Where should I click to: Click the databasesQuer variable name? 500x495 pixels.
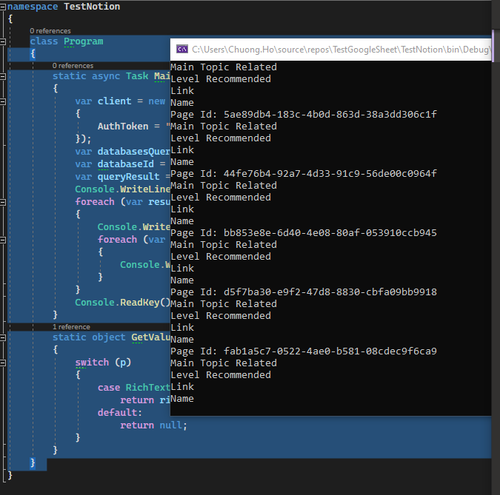click(134, 151)
